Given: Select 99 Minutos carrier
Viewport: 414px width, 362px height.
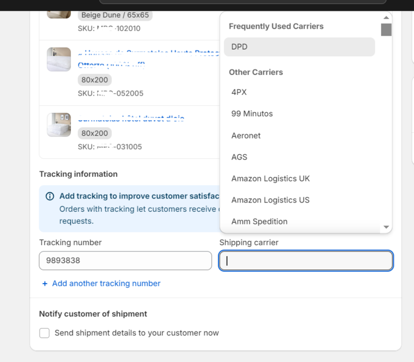Looking at the screenshot, I should [x=252, y=114].
